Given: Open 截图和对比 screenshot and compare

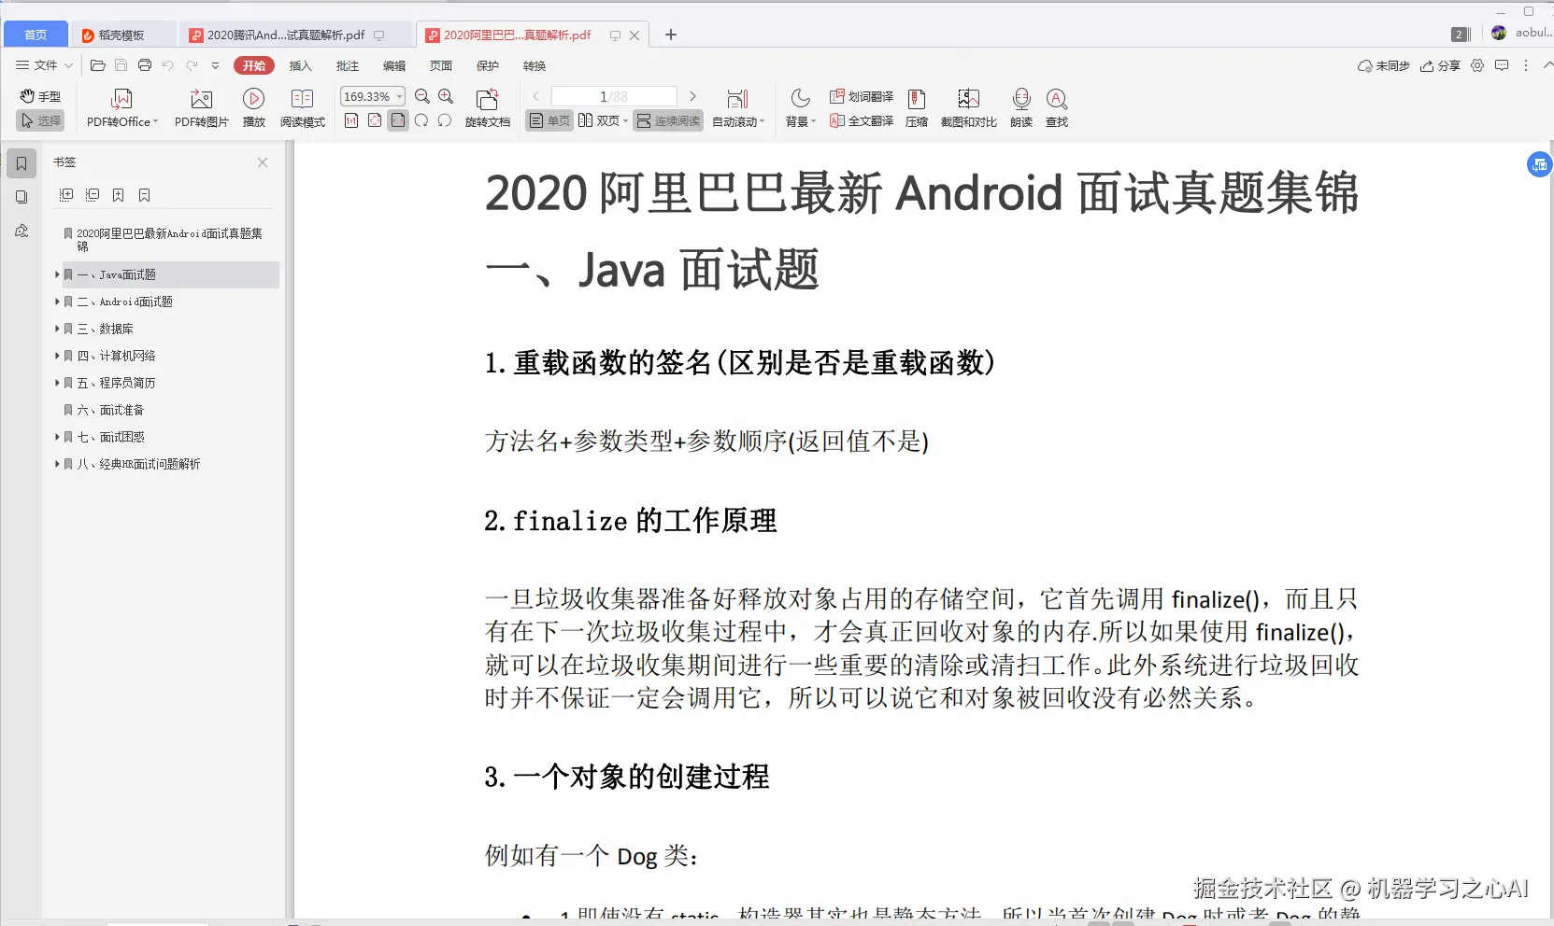Looking at the screenshot, I should point(968,108).
